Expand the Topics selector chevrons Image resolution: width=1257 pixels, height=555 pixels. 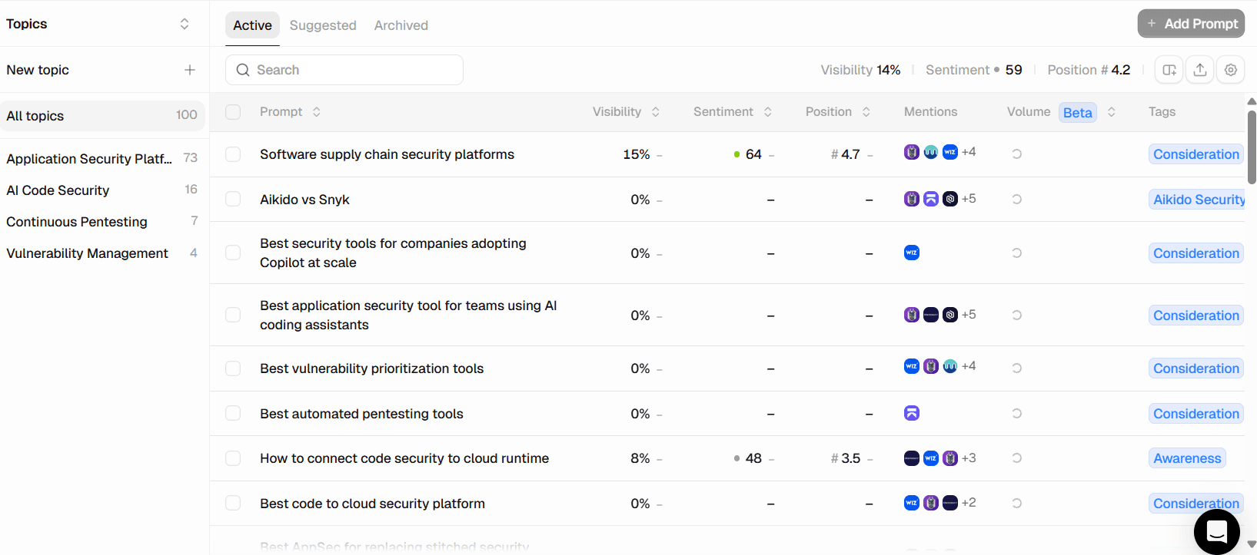(185, 24)
